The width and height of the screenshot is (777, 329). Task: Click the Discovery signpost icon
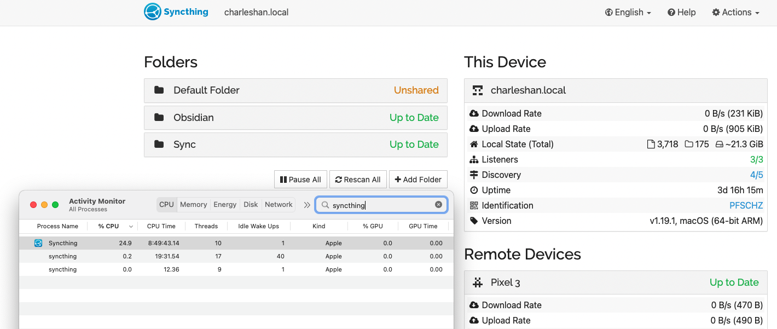(474, 175)
